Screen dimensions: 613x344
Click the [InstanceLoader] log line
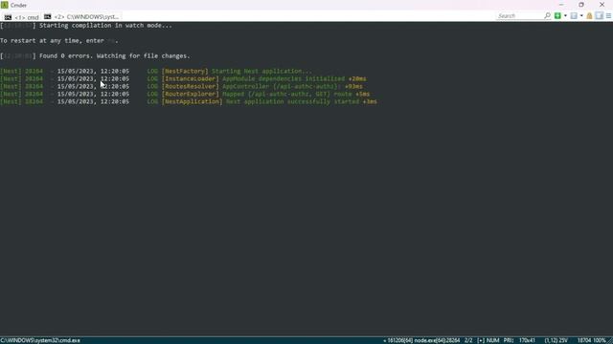183,78
